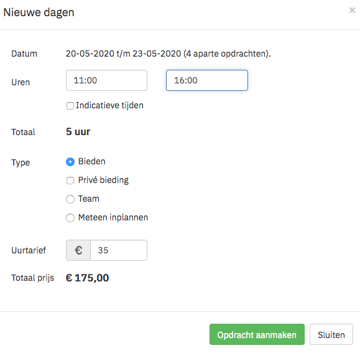The image size is (360, 353).
Task: Click the Team label text
Action: 89,199
